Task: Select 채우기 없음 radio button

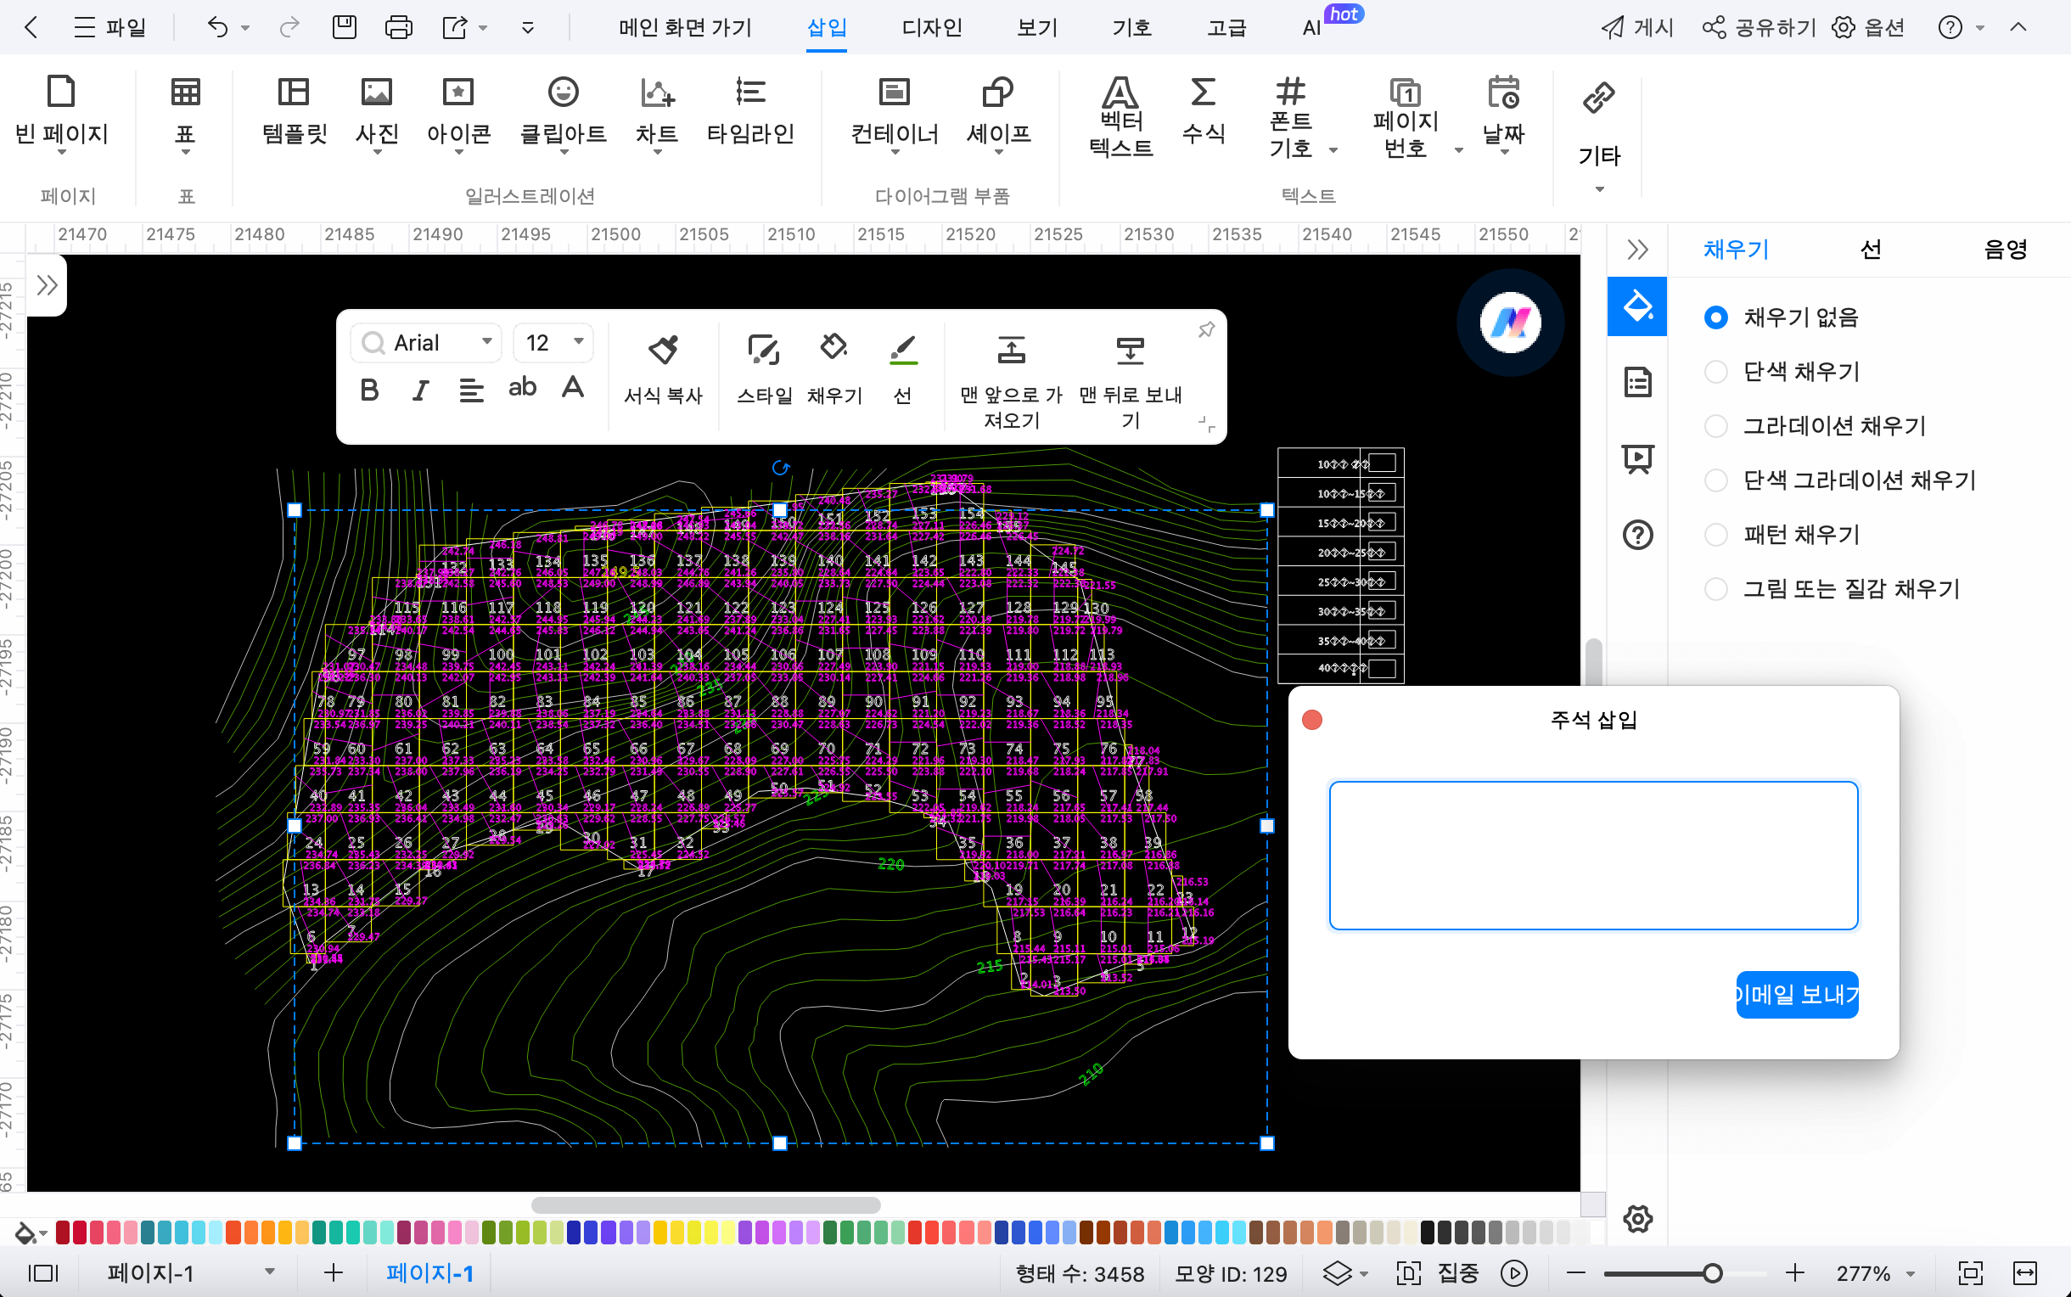Action: (x=1715, y=317)
